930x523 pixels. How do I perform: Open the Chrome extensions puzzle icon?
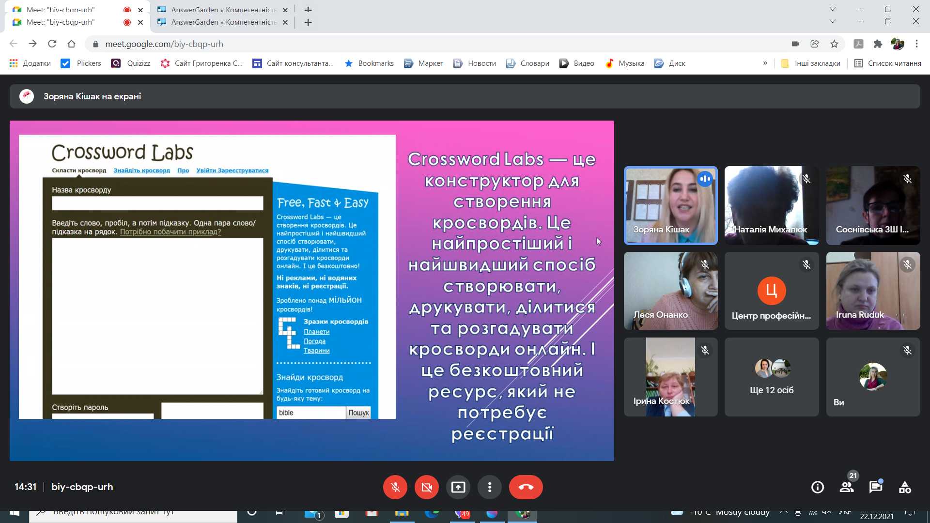[878, 44]
